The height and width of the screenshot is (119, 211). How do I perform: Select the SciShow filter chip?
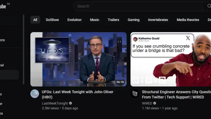[52, 20]
